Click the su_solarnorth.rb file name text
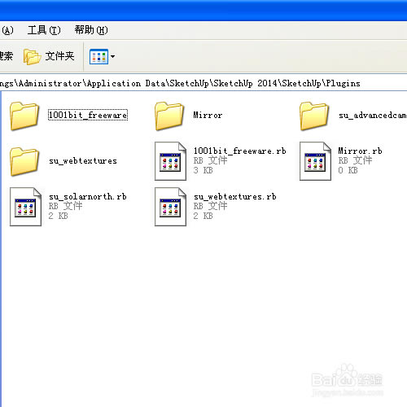This screenshot has width=407, height=407. pos(88,196)
